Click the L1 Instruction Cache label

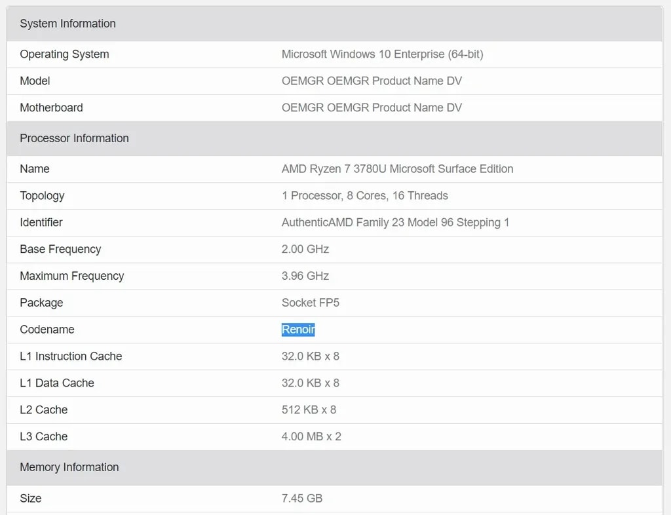click(71, 356)
